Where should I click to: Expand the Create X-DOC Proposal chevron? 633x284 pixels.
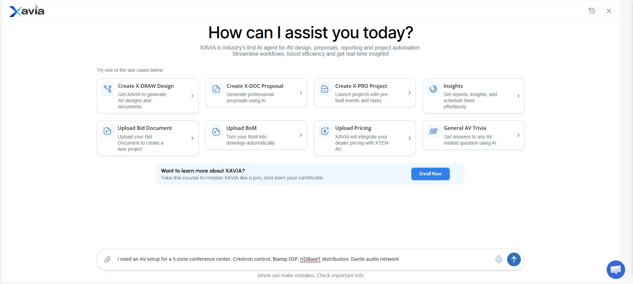[x=301, y=93]
